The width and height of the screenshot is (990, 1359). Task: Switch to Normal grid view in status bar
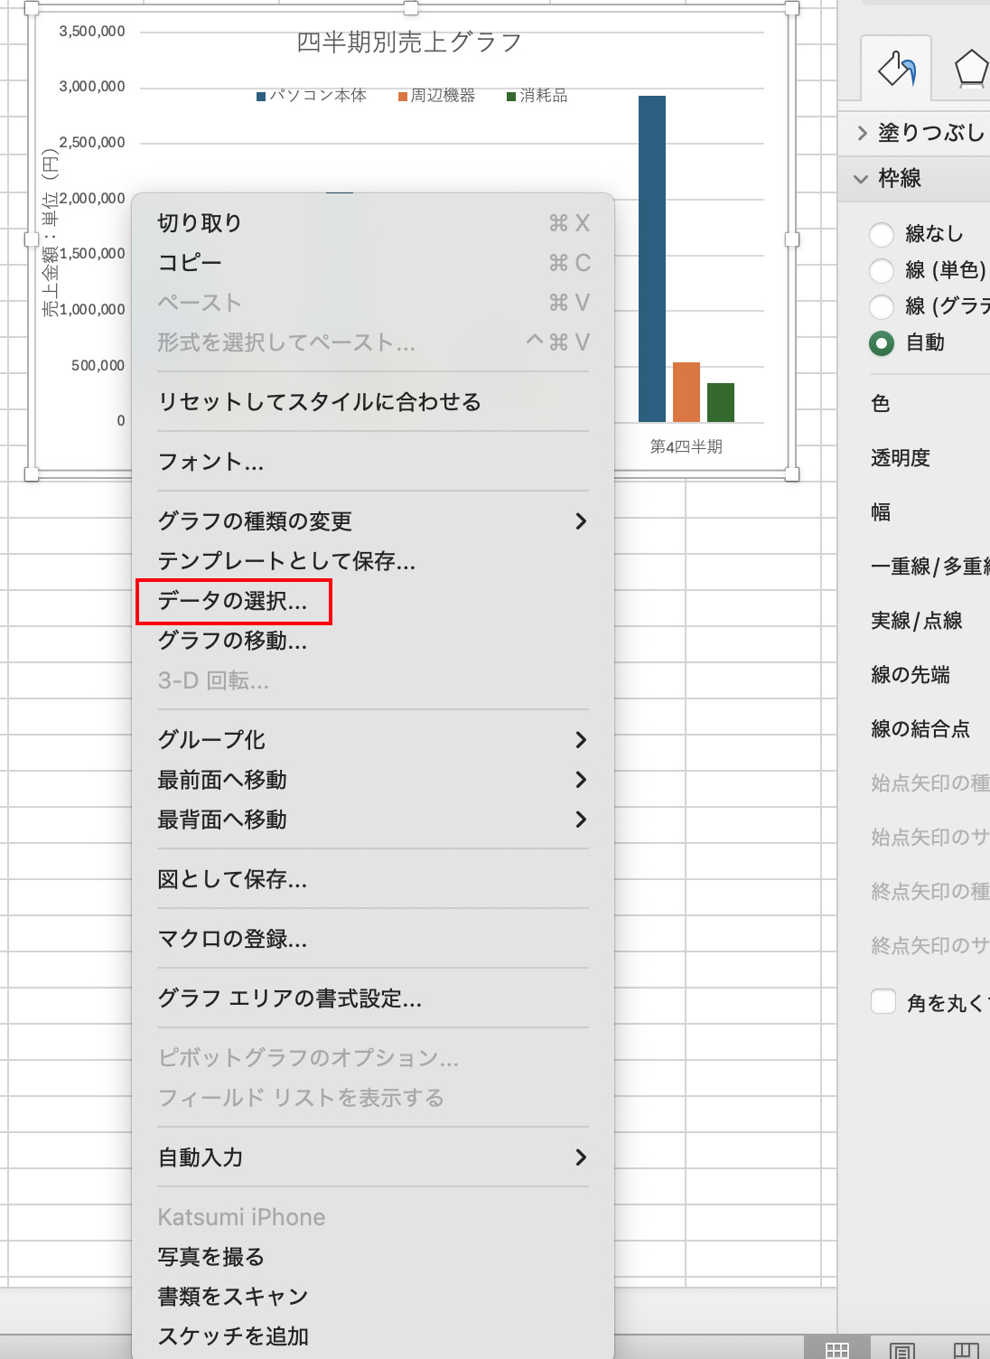(x=836, y=1350)
